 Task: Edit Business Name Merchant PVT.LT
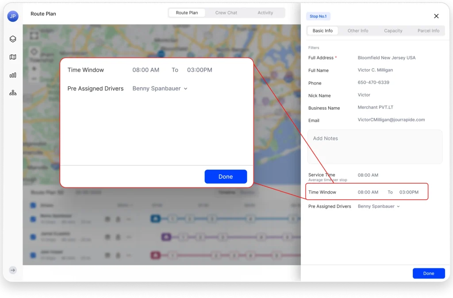[375, 107]
